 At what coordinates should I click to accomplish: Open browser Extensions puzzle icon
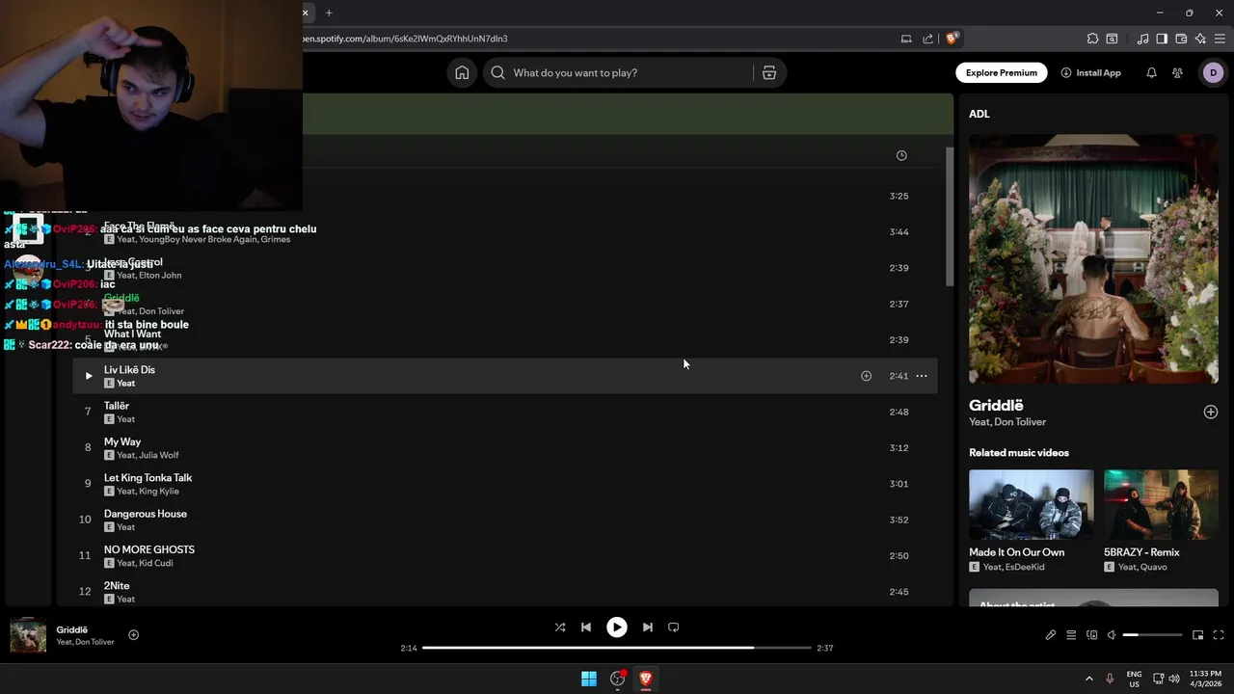coord(1092,39)
